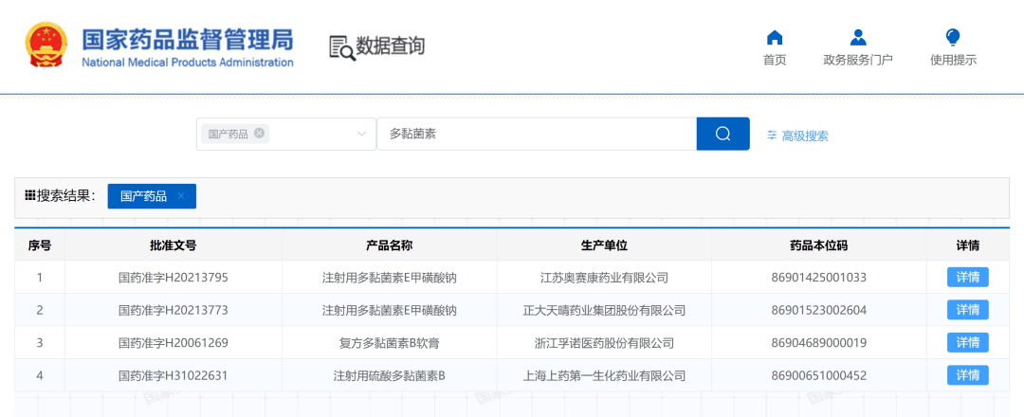Click drug code 86901523002604
Screen dimensions: 1024x417
coord(818,310)
